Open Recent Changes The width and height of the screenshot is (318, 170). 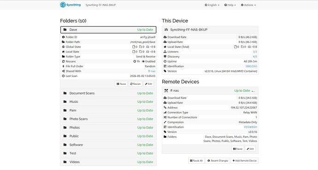(218, 161)
